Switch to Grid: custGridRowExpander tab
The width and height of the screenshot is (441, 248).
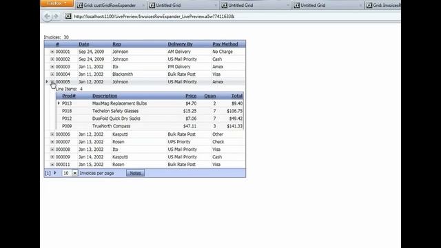click(110, 6)
